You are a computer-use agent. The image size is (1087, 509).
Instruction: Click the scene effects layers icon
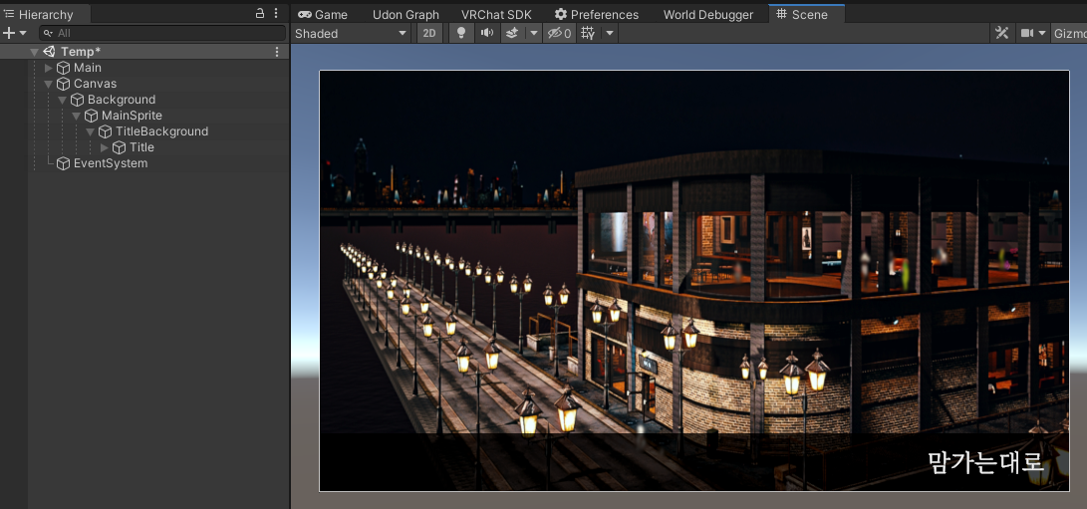pos(512,33)
